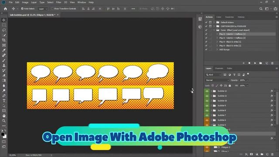The height and width of the screenshot is (157, 279).
Task: Open the Window menu
Action: point(82,2)
